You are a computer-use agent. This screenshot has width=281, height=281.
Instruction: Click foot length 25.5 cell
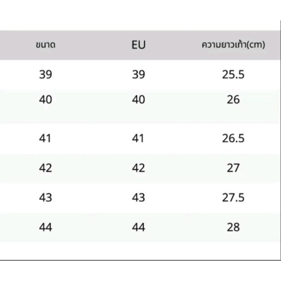233,74
